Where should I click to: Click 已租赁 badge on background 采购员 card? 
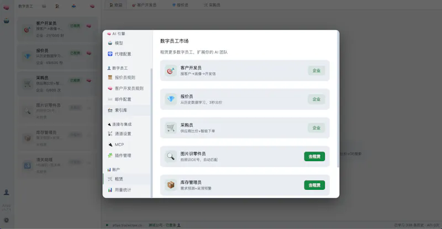[x=75, y=80]
